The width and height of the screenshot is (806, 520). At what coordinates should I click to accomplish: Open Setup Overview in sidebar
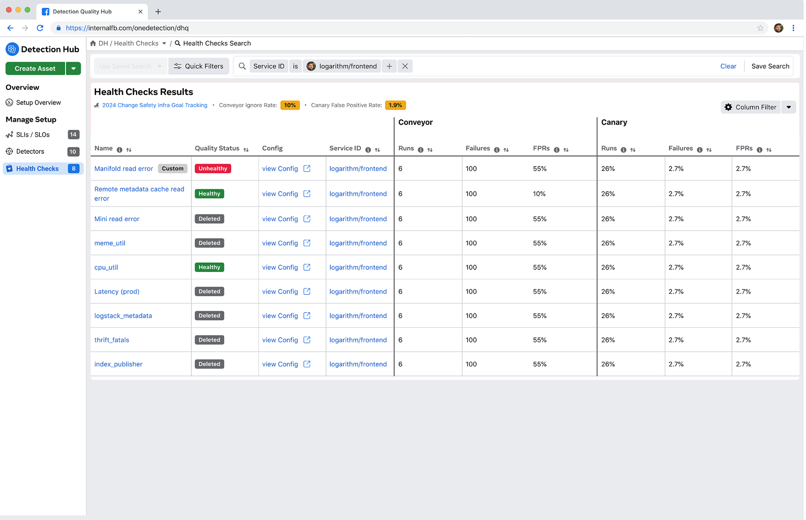(x=38, y=102)
